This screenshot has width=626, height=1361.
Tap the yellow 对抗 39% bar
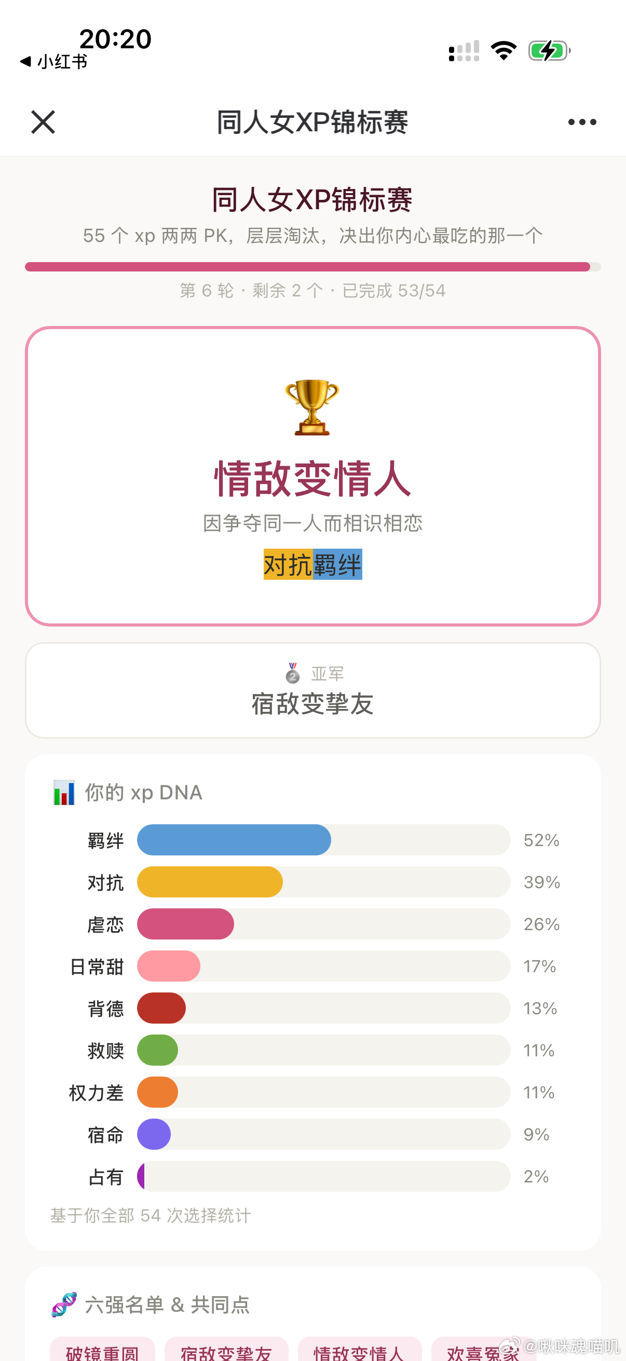(210, 882)
